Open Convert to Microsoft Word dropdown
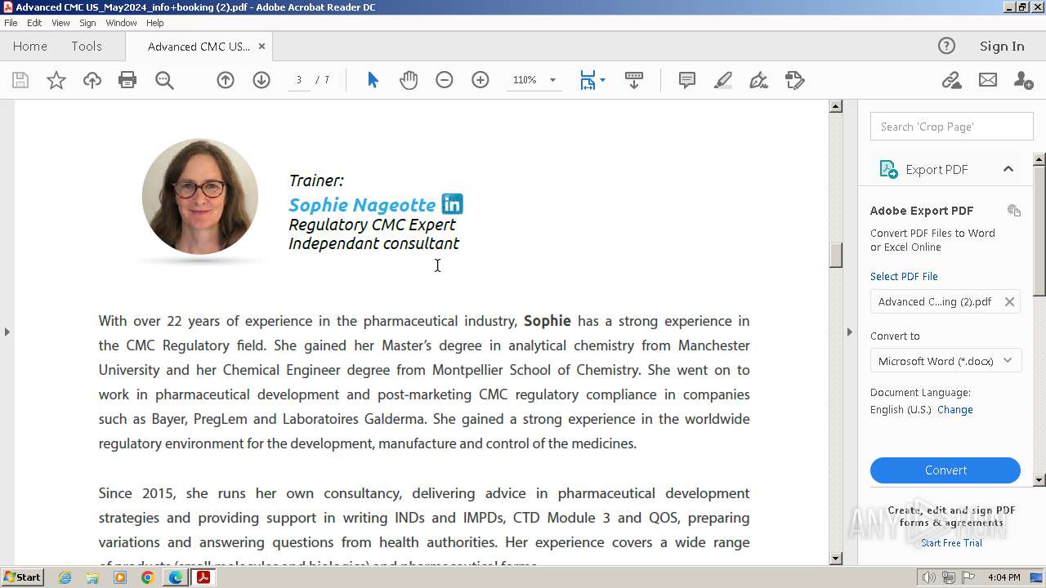 [945, 361]
